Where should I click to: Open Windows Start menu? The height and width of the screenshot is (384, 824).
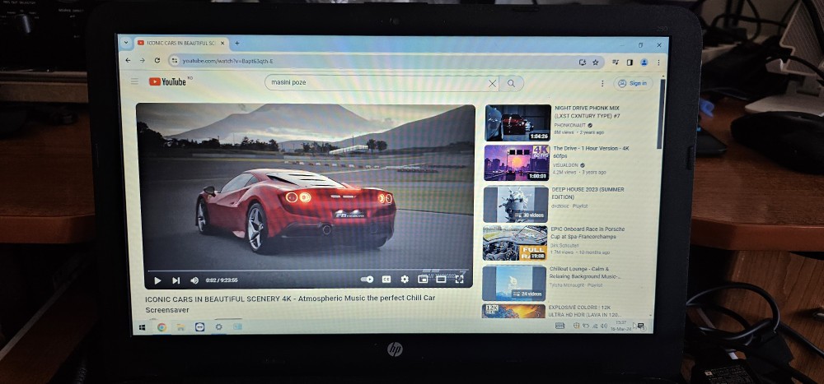142,326
